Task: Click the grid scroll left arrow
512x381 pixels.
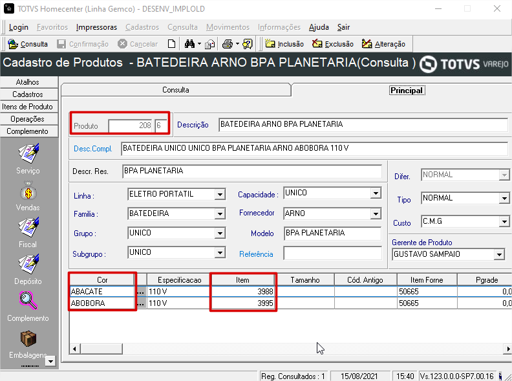Action: 74,349
